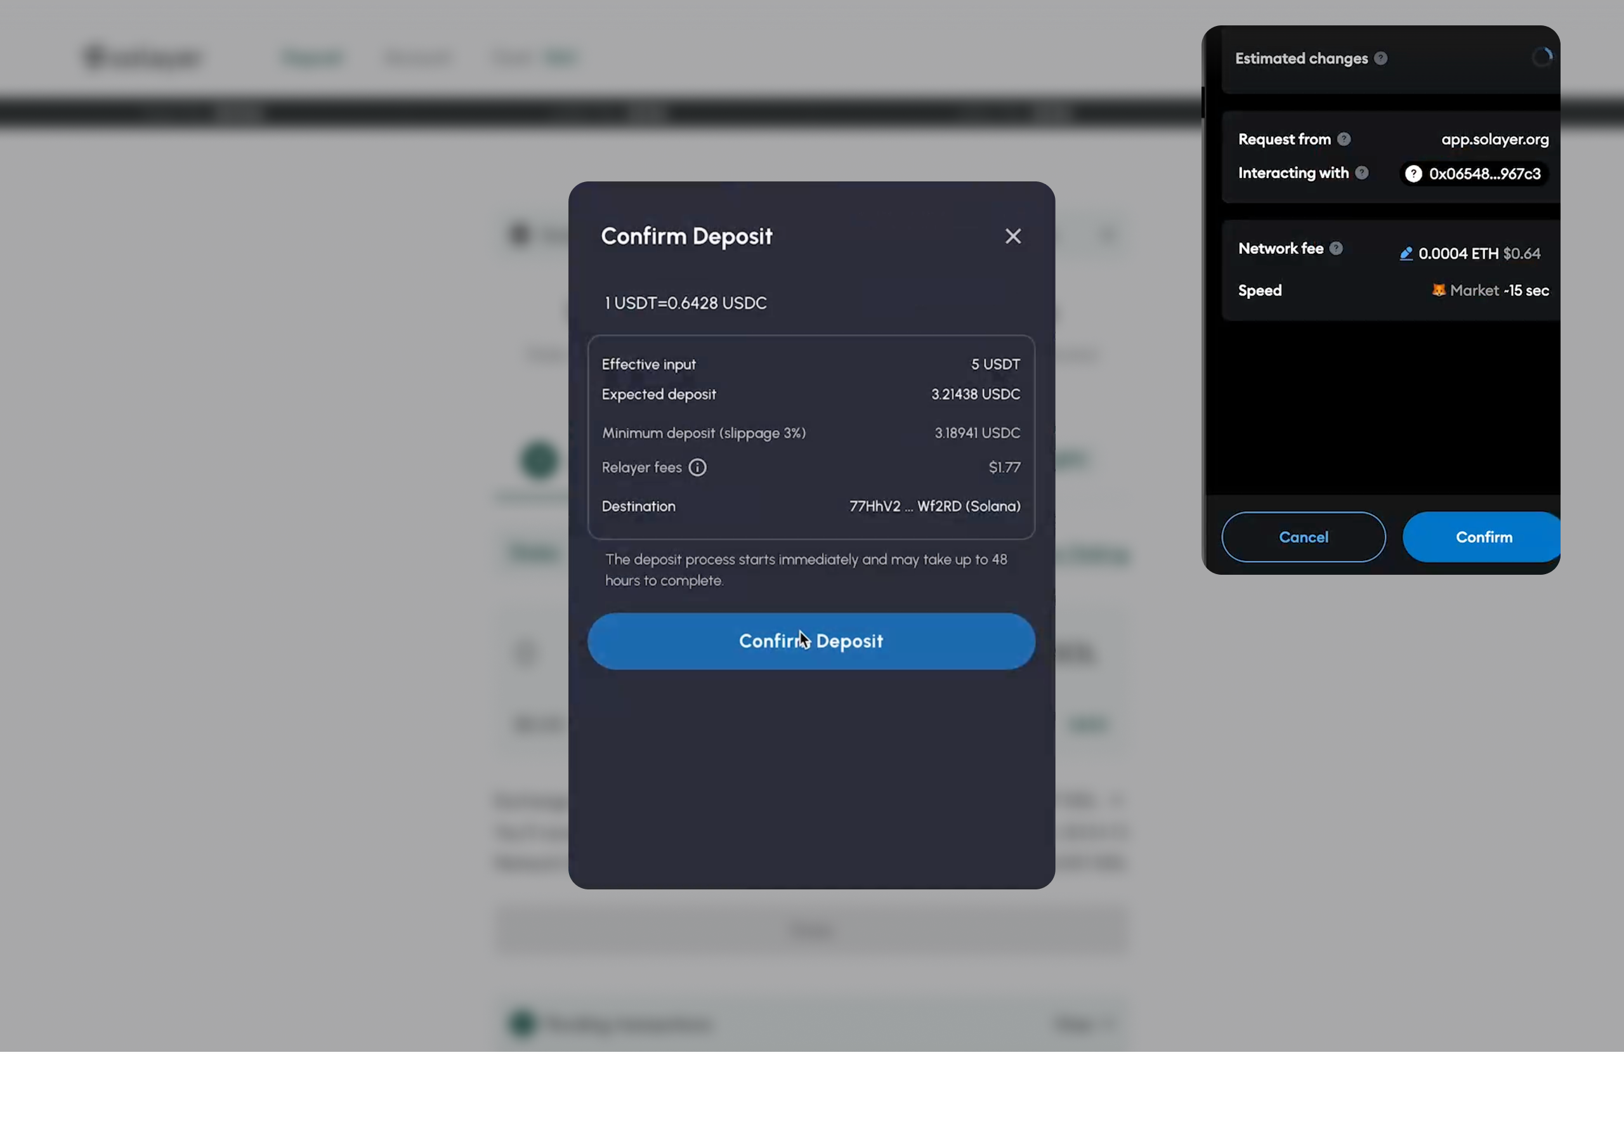Click Confirm in the wallet popup
The image size is (1624, 1133).
tap(1483, 537)
